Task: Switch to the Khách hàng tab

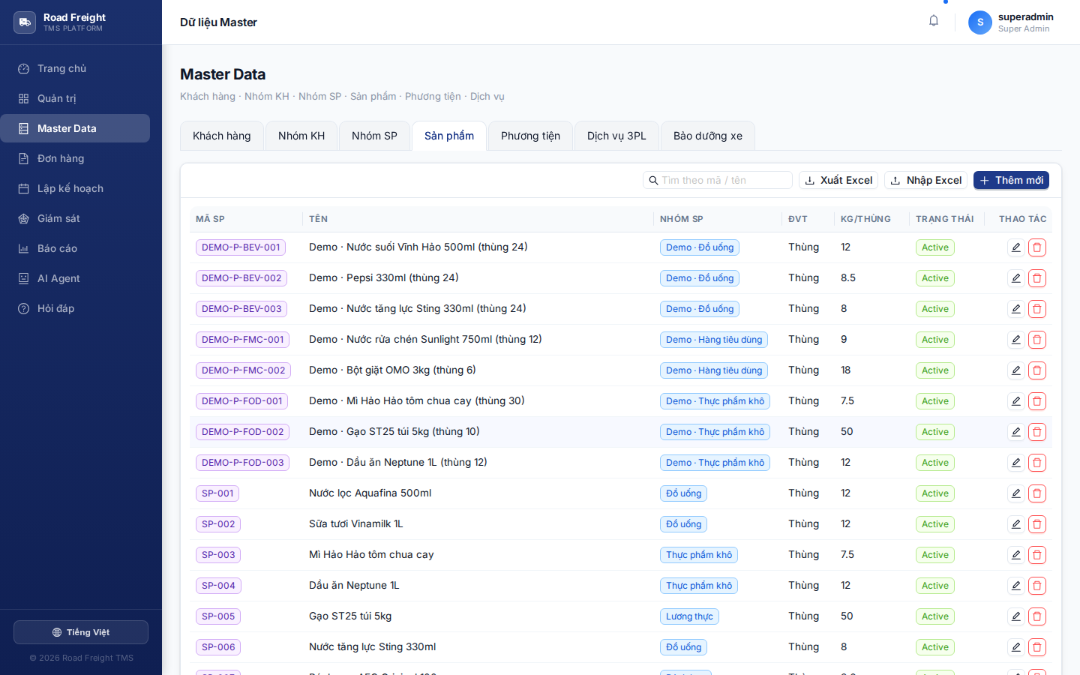Action: coord(222,136)
